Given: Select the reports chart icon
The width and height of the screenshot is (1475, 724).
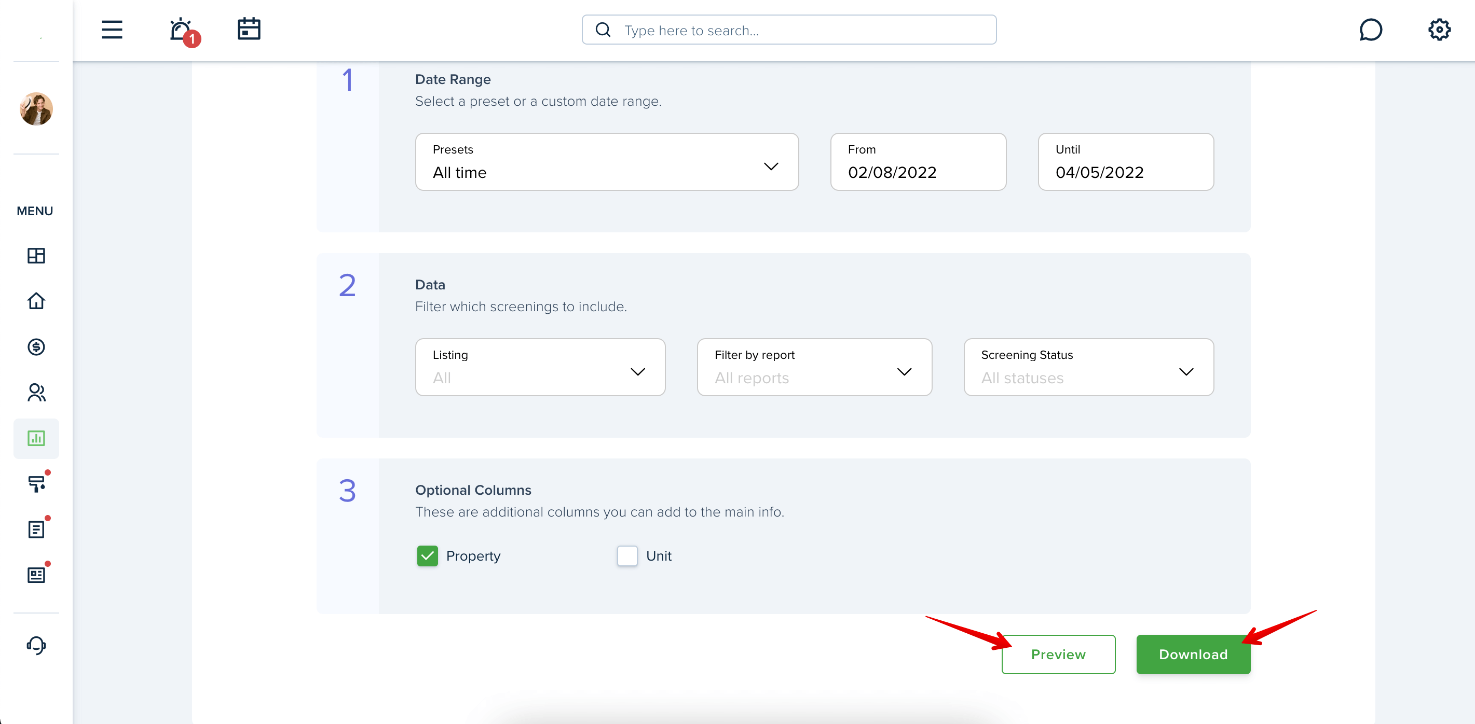Looking at the screenshot, I should coord(36,438).
